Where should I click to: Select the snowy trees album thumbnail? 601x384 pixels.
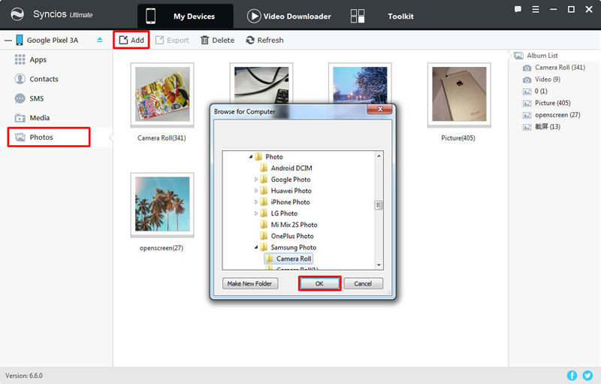click(x=360, y=83)
